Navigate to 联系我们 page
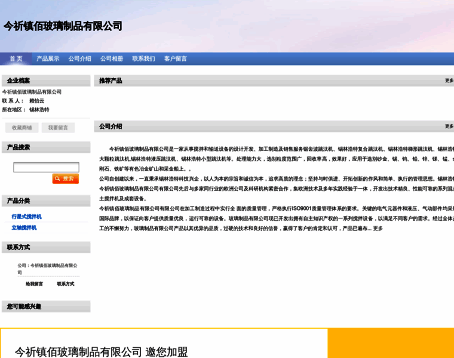The height and width of the screenshot is (358, 454). tap(143, 58)
